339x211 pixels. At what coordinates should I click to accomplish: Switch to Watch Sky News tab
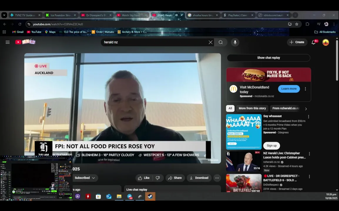tap(131, 15)
